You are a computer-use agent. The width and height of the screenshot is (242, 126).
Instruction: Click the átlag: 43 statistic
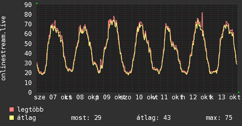point(154,118)
